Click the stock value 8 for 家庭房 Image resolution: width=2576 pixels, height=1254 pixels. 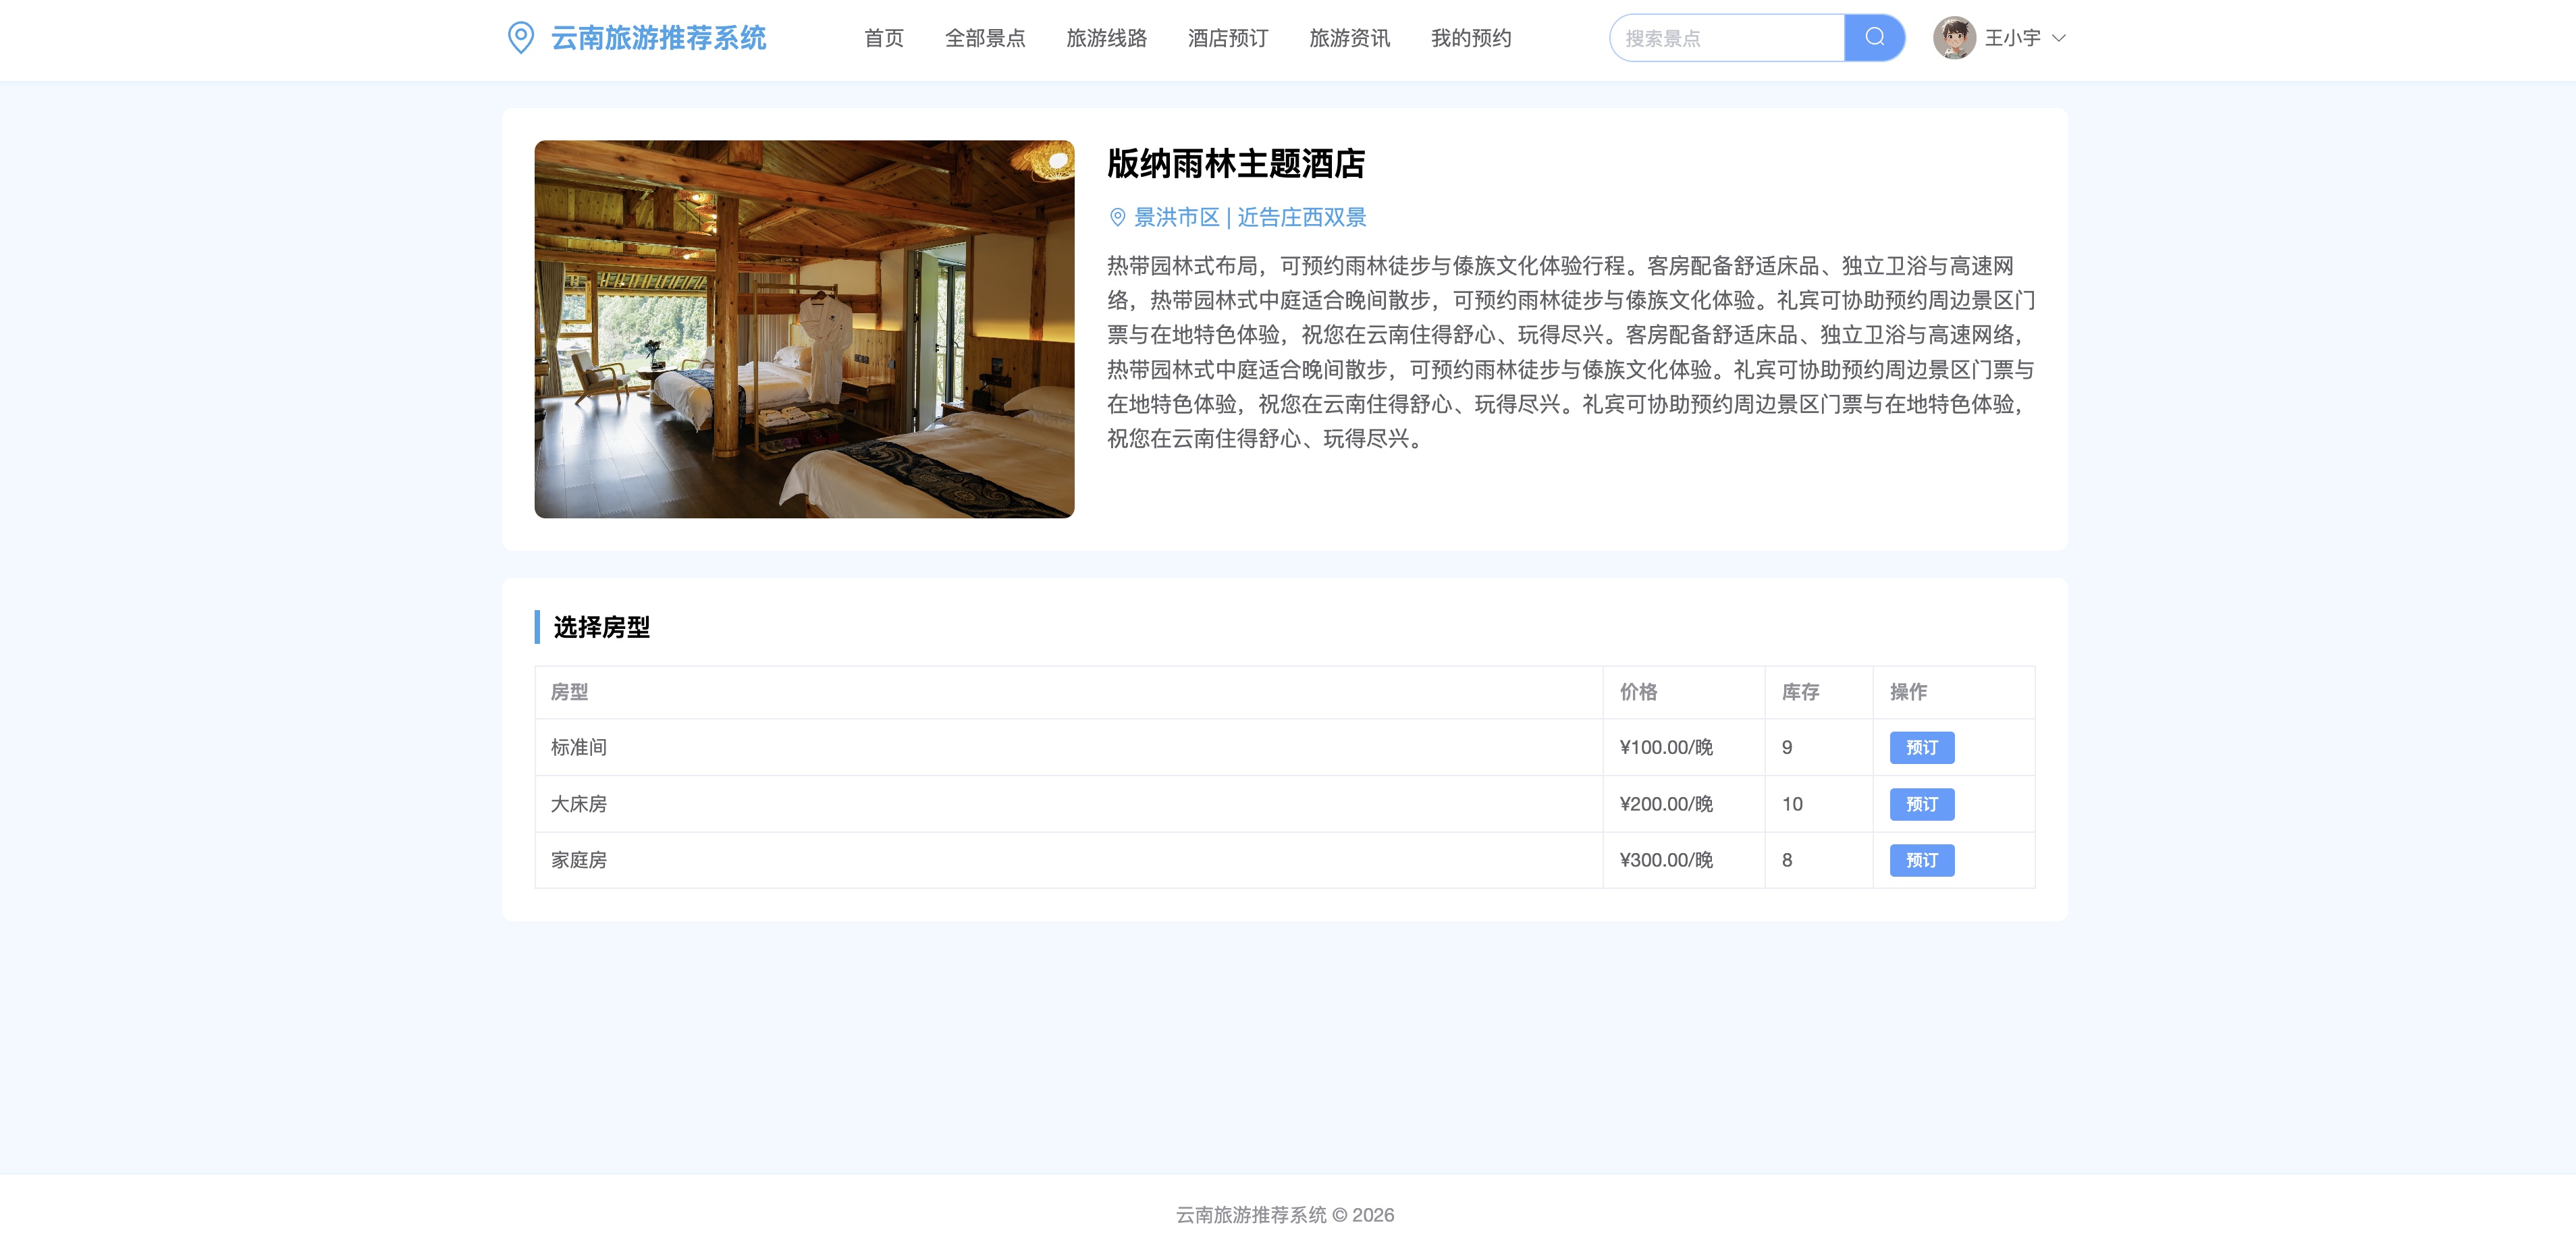pos(1787,860)
